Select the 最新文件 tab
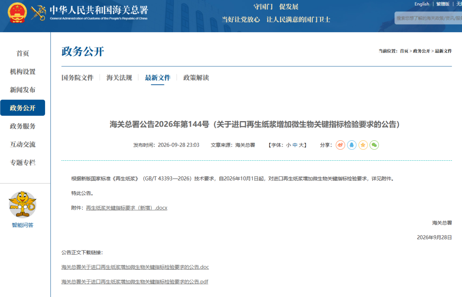Image resolution: width=462 pixels, height=297 pixels. [157, 78]
